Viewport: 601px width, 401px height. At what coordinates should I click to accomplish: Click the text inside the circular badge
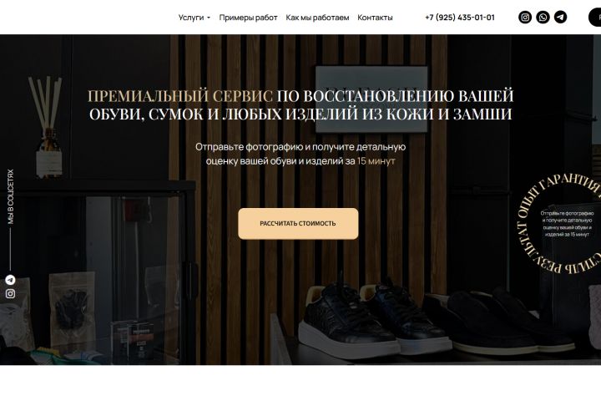point(567,223)
